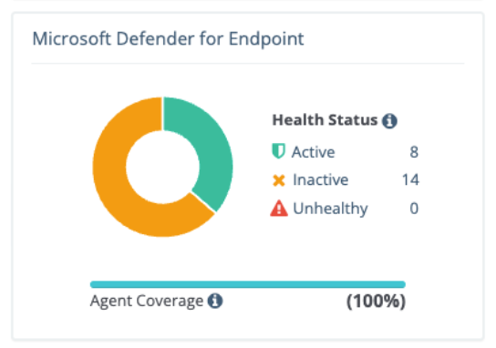Select the Unhealthy status label

click(331, 209)
